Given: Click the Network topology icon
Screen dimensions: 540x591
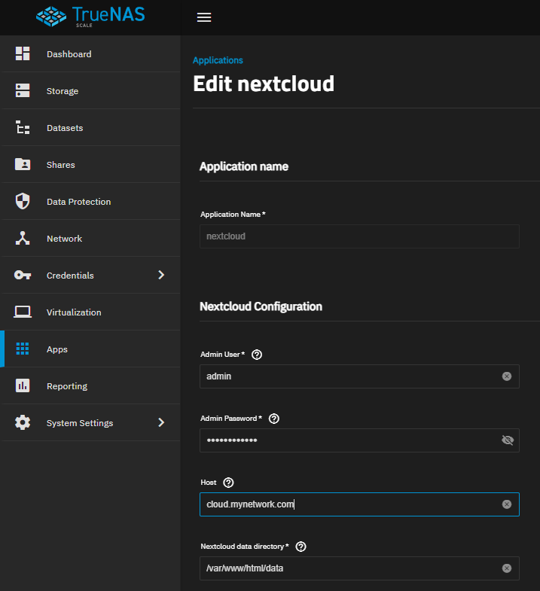Looking at the screenshot, I should (23, 238).
